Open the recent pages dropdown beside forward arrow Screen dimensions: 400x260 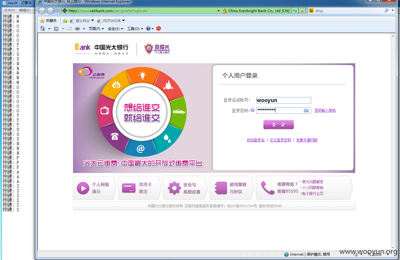(x=57, y=11)
